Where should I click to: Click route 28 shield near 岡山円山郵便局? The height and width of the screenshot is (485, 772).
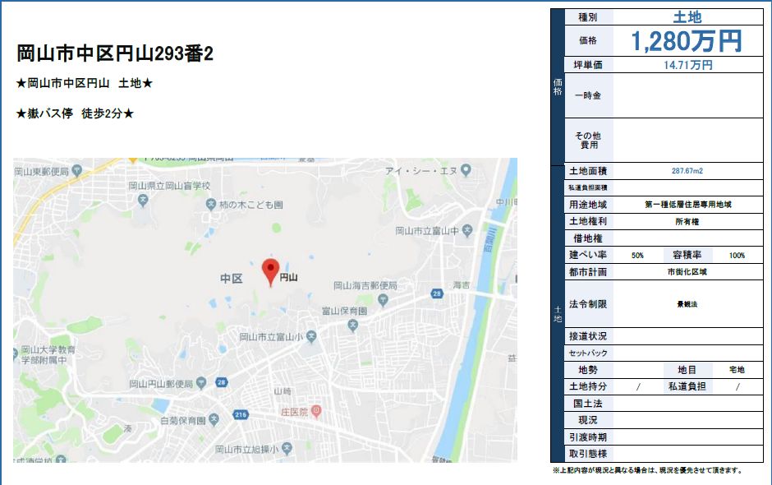click(222, 382)
